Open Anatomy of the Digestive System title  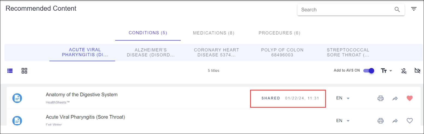[x=82, y=95]
